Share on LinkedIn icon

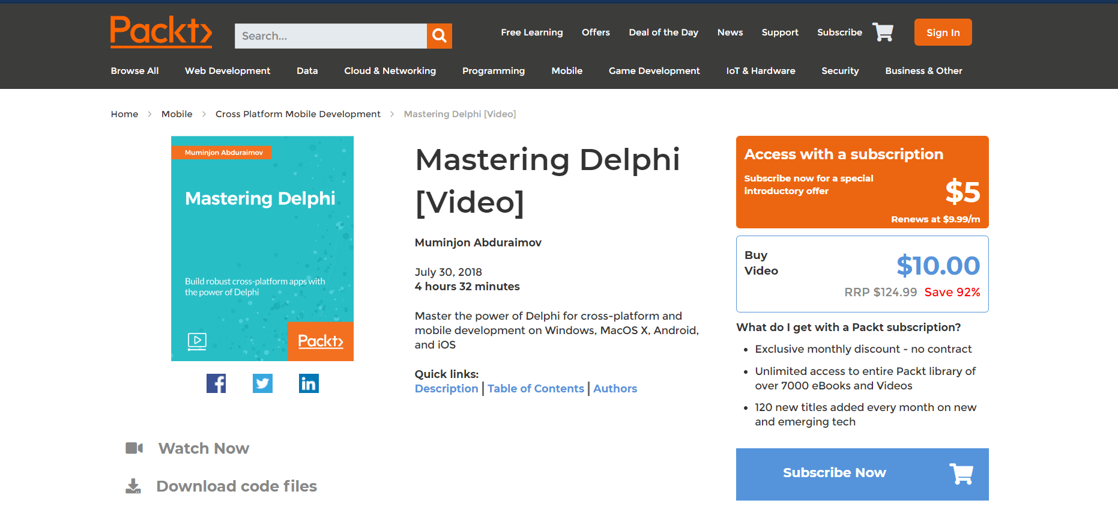tap(309, 383)
